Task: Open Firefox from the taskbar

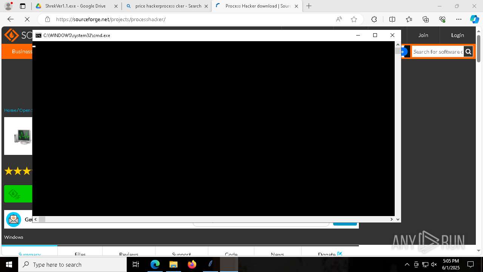Action: click(192, 264)
